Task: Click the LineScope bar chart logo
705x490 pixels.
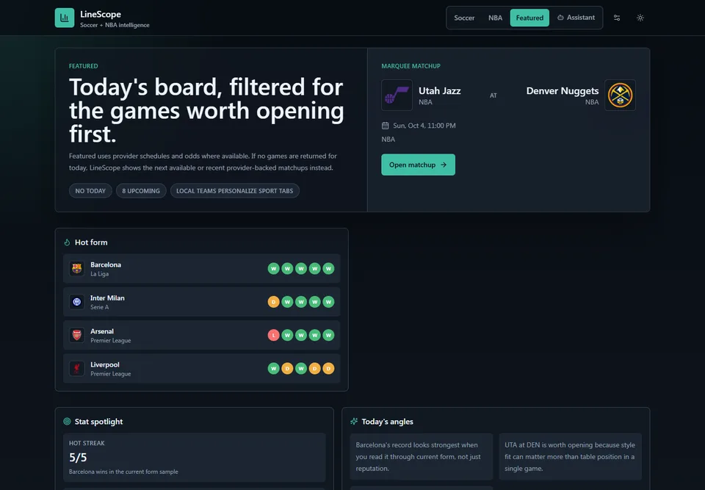Action: [x=65, y=18]
